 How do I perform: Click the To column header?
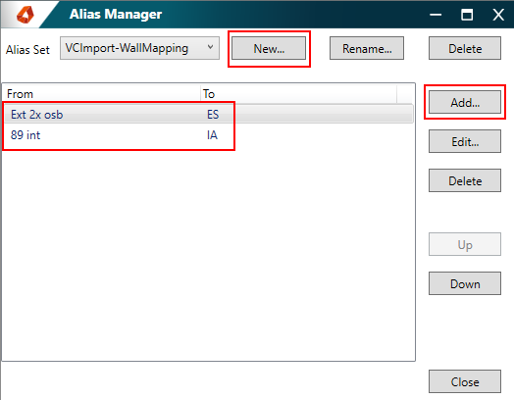click(298, 94)
